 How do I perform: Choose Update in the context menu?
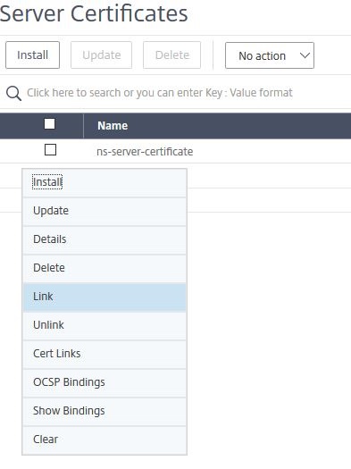tap(104, 211)
